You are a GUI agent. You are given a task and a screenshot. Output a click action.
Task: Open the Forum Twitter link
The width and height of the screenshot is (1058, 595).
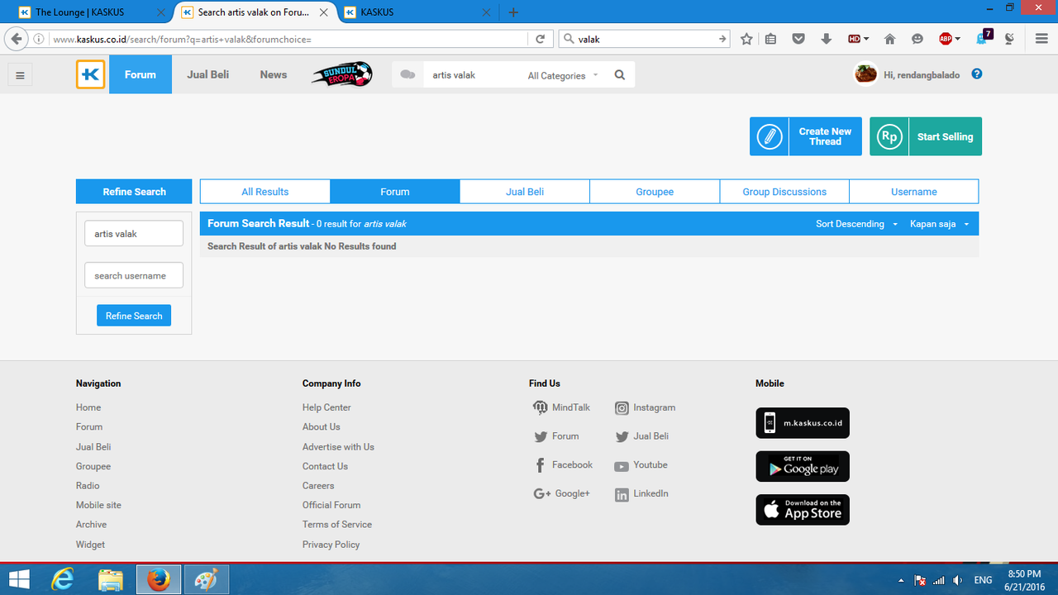tap(556, 436)
